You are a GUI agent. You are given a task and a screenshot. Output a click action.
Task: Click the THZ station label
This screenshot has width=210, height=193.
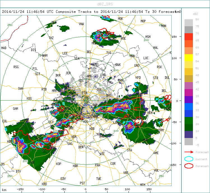pos(51,38)
